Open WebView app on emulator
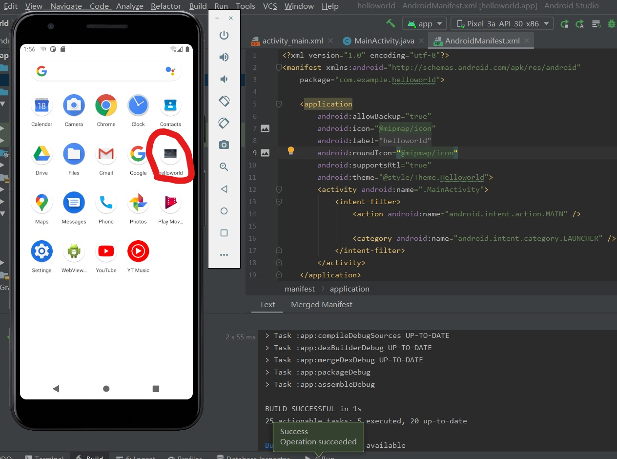 coord(74,251)
